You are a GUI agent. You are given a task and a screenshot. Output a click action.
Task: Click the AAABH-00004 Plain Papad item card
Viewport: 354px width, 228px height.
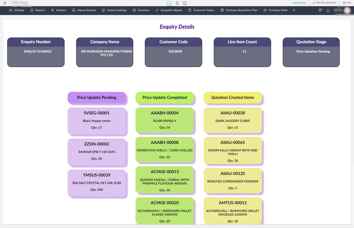click(165, 121)
